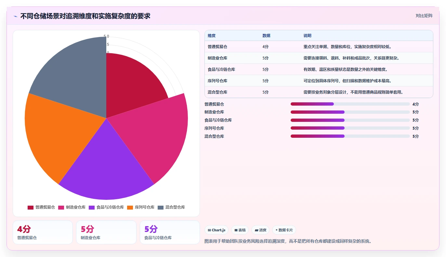
Task: Click description starting 重点关注单据
Action: [348, 47]
